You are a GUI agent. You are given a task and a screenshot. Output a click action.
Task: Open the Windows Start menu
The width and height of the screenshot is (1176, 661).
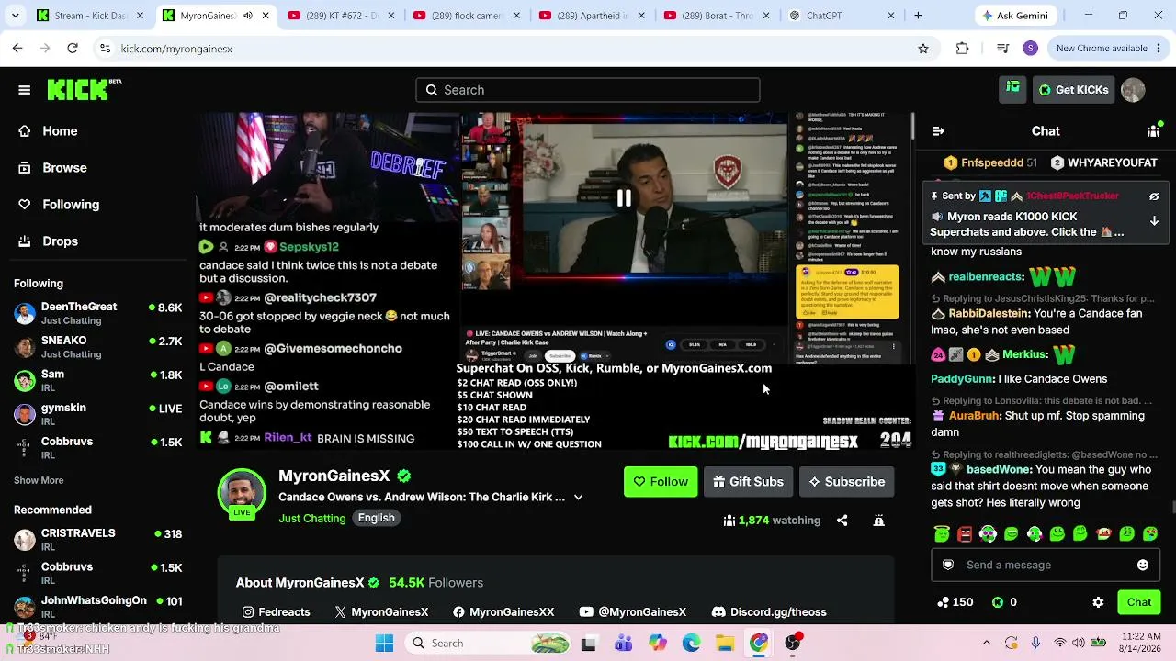point(384,643)
